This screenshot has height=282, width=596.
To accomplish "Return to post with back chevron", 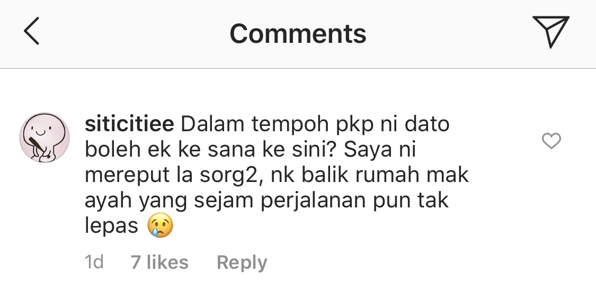I will [x=31, y=31].
